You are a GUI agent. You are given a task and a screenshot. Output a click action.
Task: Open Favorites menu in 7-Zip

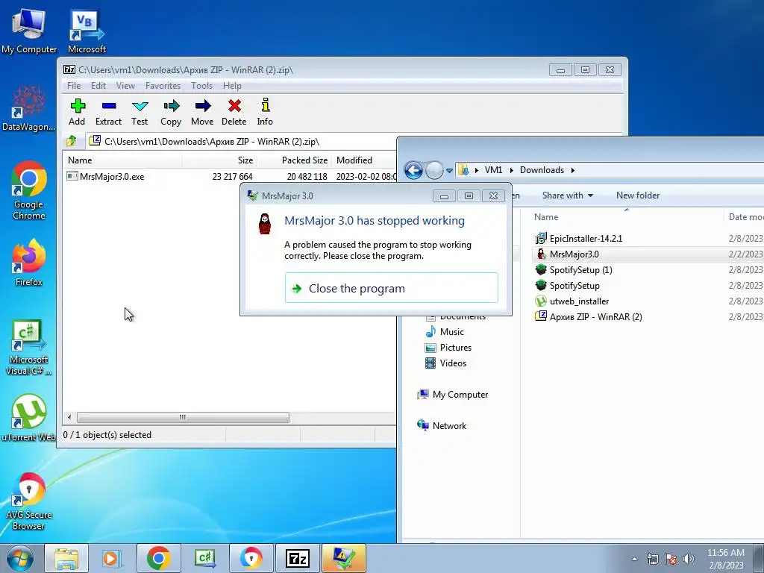tap(163, 86)
